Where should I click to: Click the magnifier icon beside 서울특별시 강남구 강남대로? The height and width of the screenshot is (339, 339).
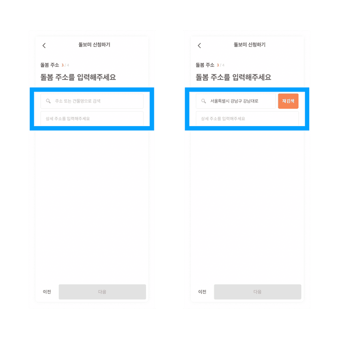pyautogui.click(x=203, y=101)
